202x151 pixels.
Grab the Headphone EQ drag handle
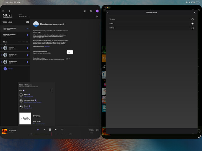pos(2,62)
